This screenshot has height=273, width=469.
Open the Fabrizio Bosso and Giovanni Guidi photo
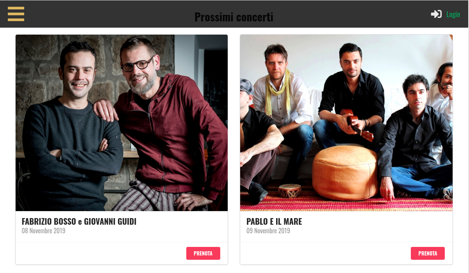121,123
